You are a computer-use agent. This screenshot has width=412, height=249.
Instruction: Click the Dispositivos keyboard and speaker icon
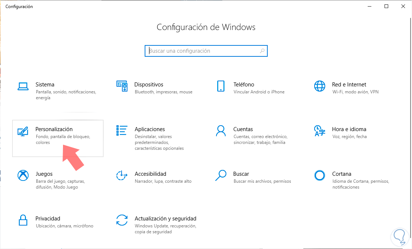(122, 86)
